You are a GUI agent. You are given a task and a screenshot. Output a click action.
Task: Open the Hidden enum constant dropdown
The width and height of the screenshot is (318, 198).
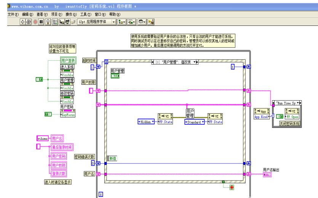[x=153, y=122]
